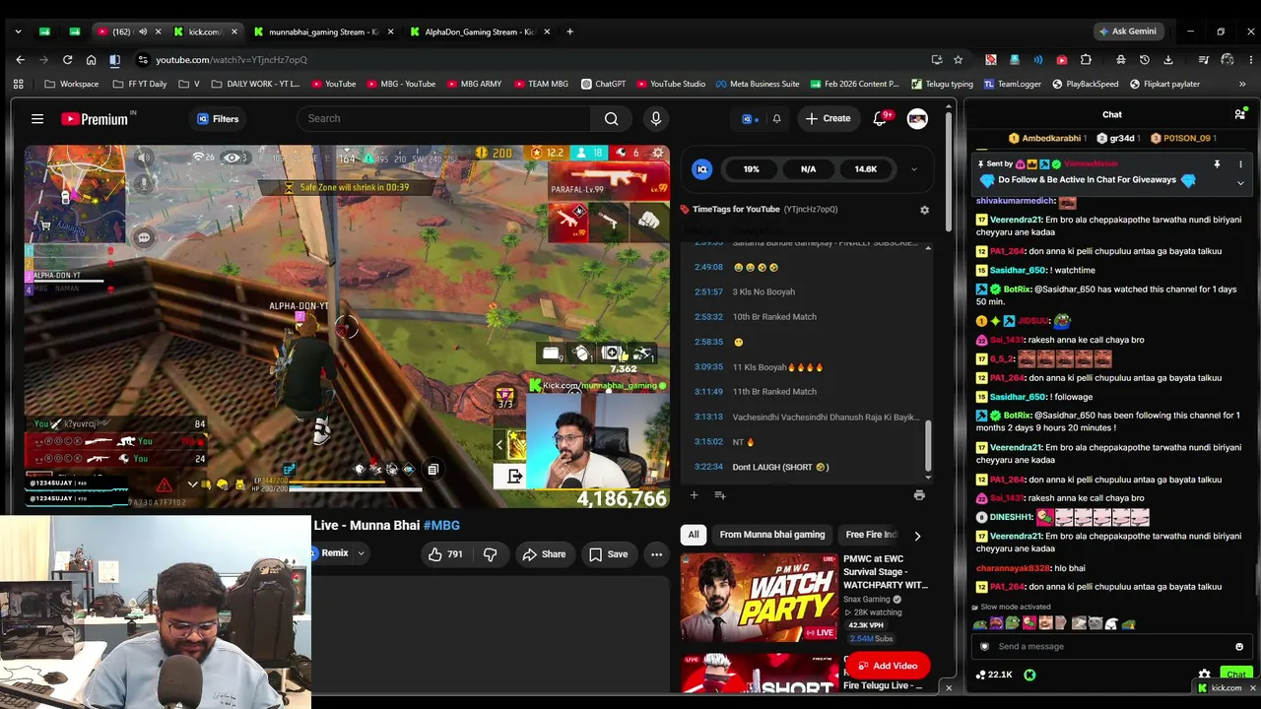Open TimeTags settings gear
The image size is (1261, 709).
click(924, 210)
